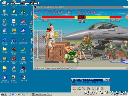Open Video menu in Callus95
The height and width of the screenshot is (96, 128).
58,9
